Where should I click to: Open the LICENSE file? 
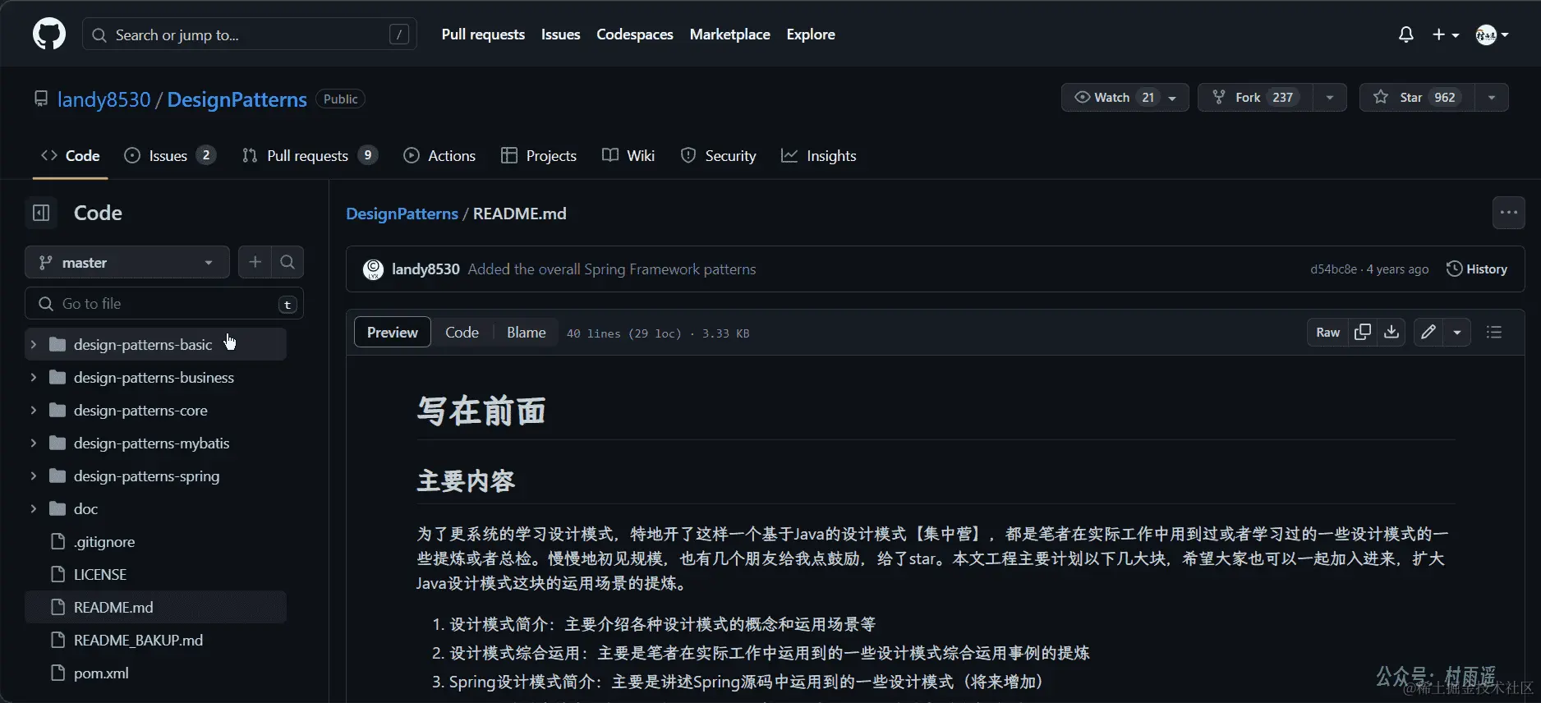(x=156, y=574)
